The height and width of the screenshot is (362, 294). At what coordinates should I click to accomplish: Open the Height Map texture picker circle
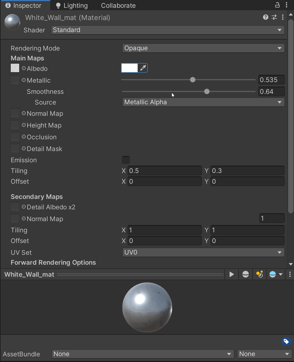[24, 125]
